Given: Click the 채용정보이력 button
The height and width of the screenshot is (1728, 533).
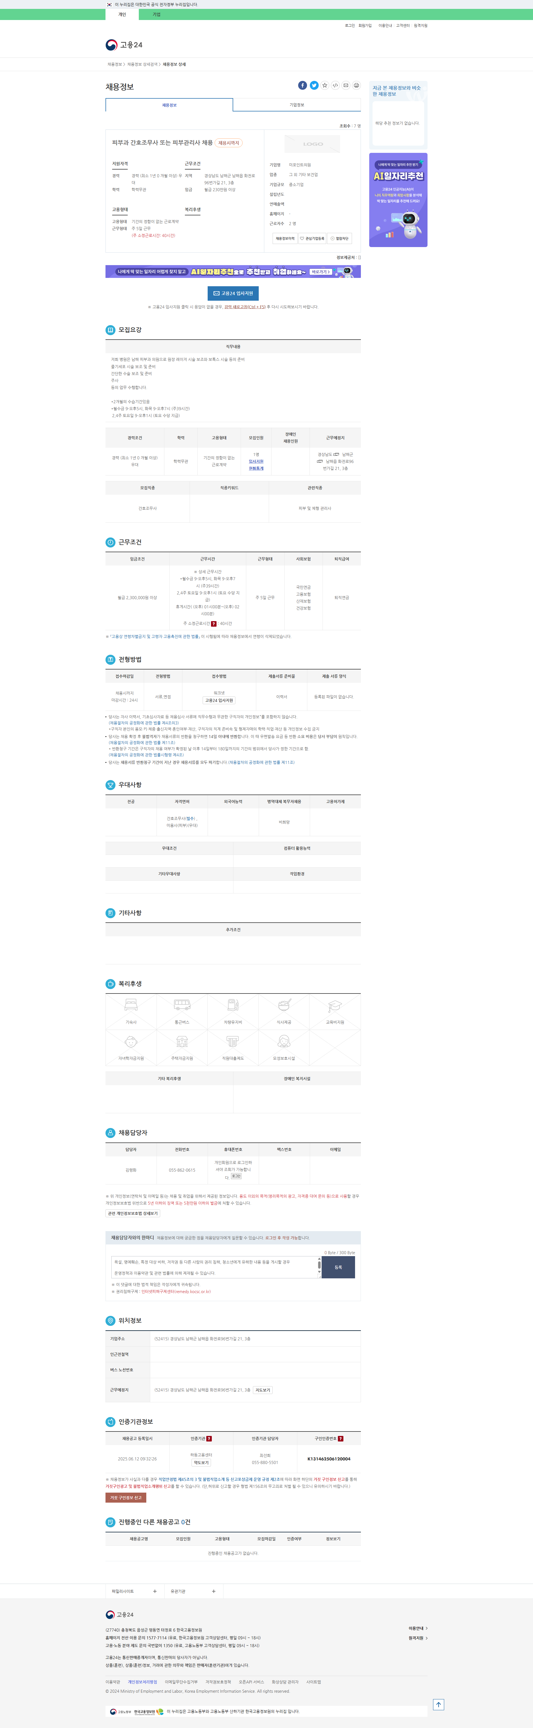Looking at the screenshot, I should (285, 238).
